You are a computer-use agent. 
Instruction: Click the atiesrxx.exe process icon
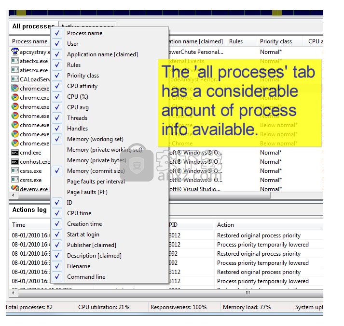tap(15, 70)
